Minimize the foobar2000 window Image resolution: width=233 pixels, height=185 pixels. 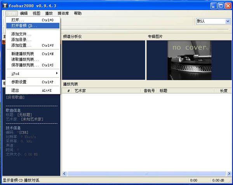[214, 6]
